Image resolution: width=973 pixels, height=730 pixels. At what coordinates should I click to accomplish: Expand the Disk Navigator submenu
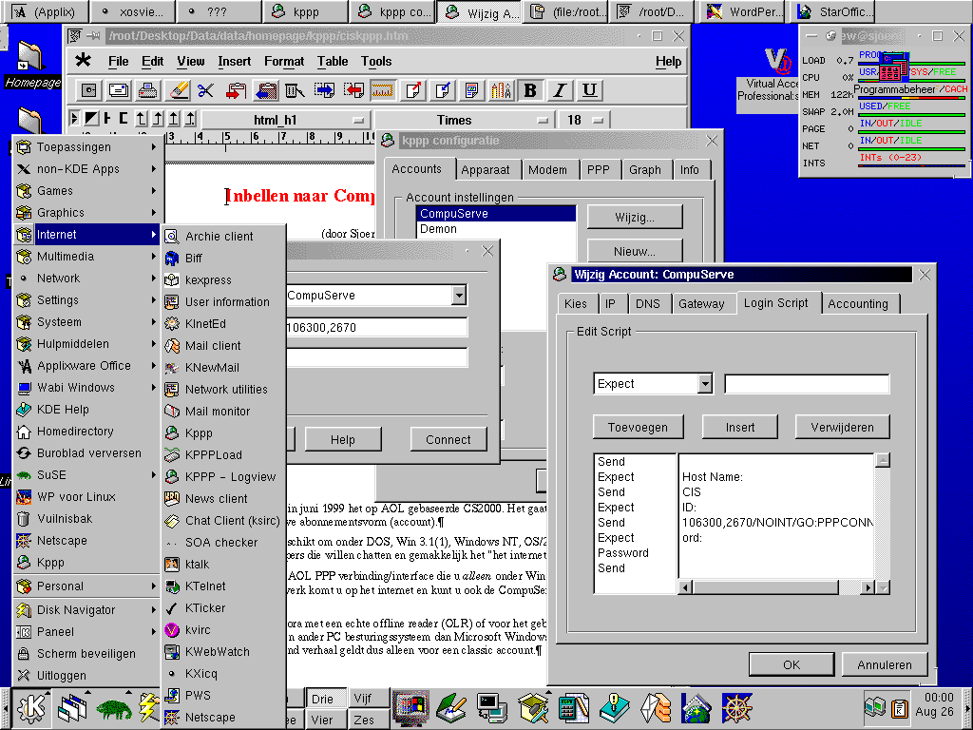86,609
